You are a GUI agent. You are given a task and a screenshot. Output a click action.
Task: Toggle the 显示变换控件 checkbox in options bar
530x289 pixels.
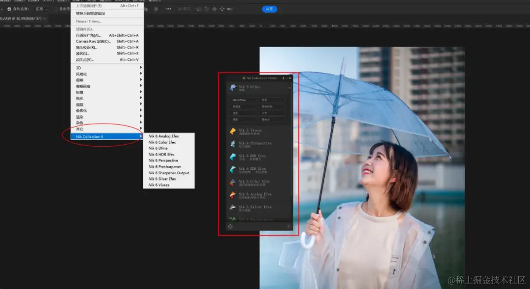55,9
